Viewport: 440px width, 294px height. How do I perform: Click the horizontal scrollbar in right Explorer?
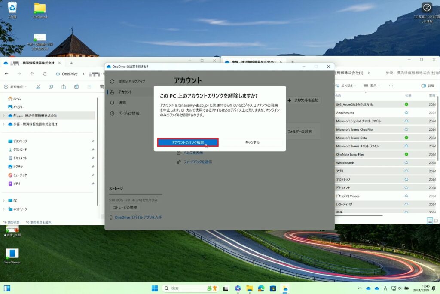359,216
